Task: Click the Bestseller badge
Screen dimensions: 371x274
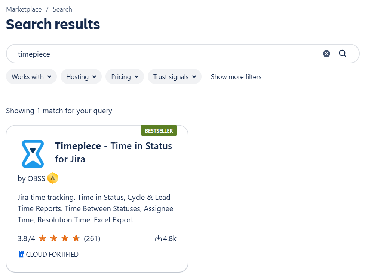Action: click(159, 131)
